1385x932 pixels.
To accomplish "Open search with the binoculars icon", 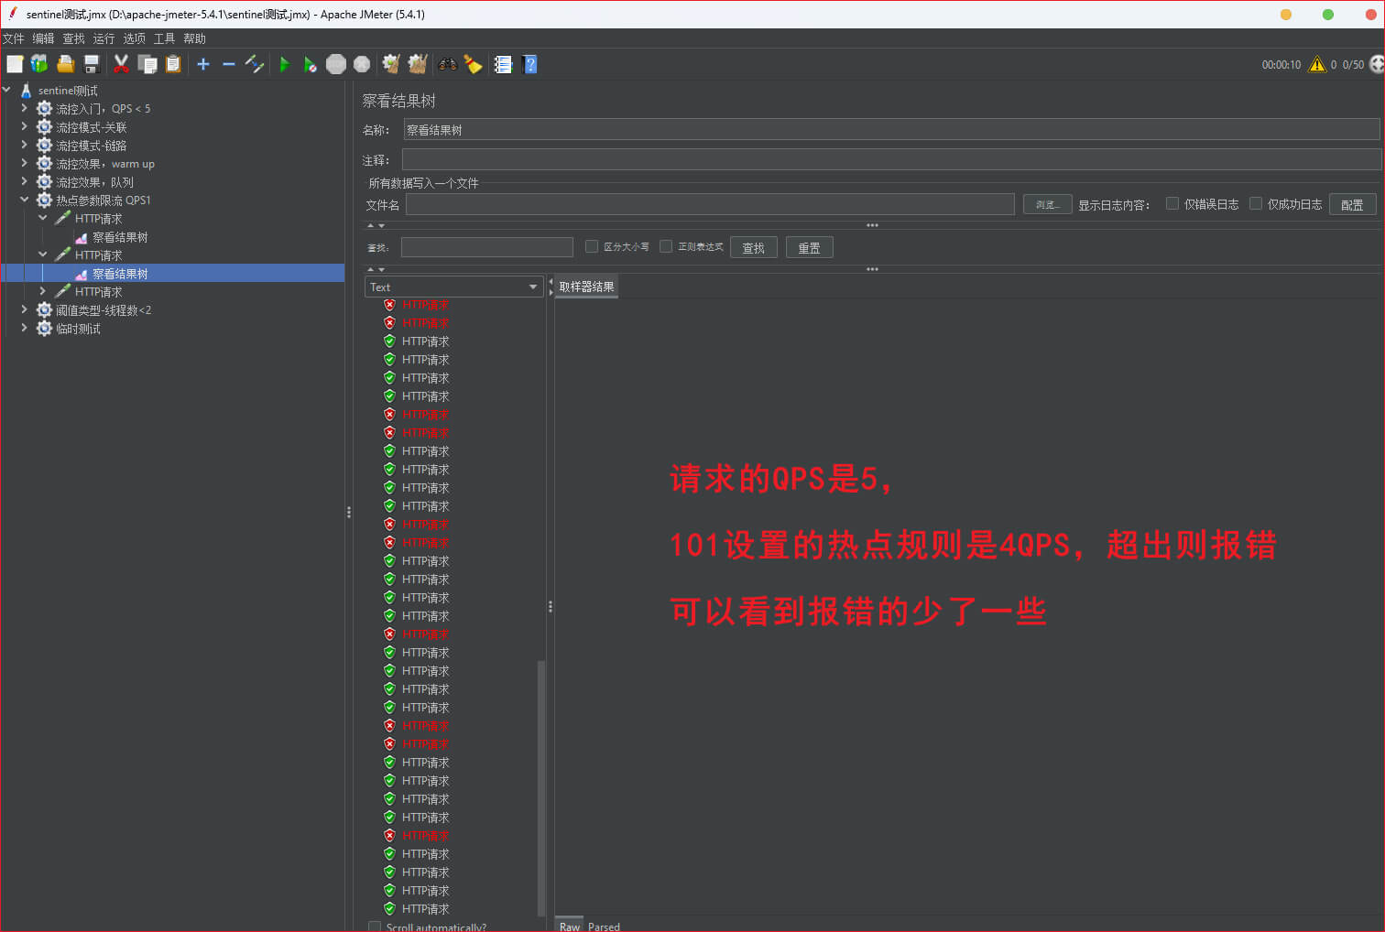I will [448, 64].
